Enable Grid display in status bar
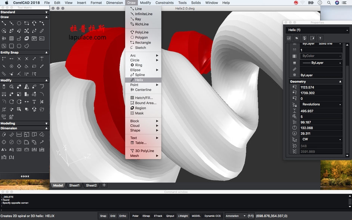Screen dimensions: 352x220 (113, 216)
